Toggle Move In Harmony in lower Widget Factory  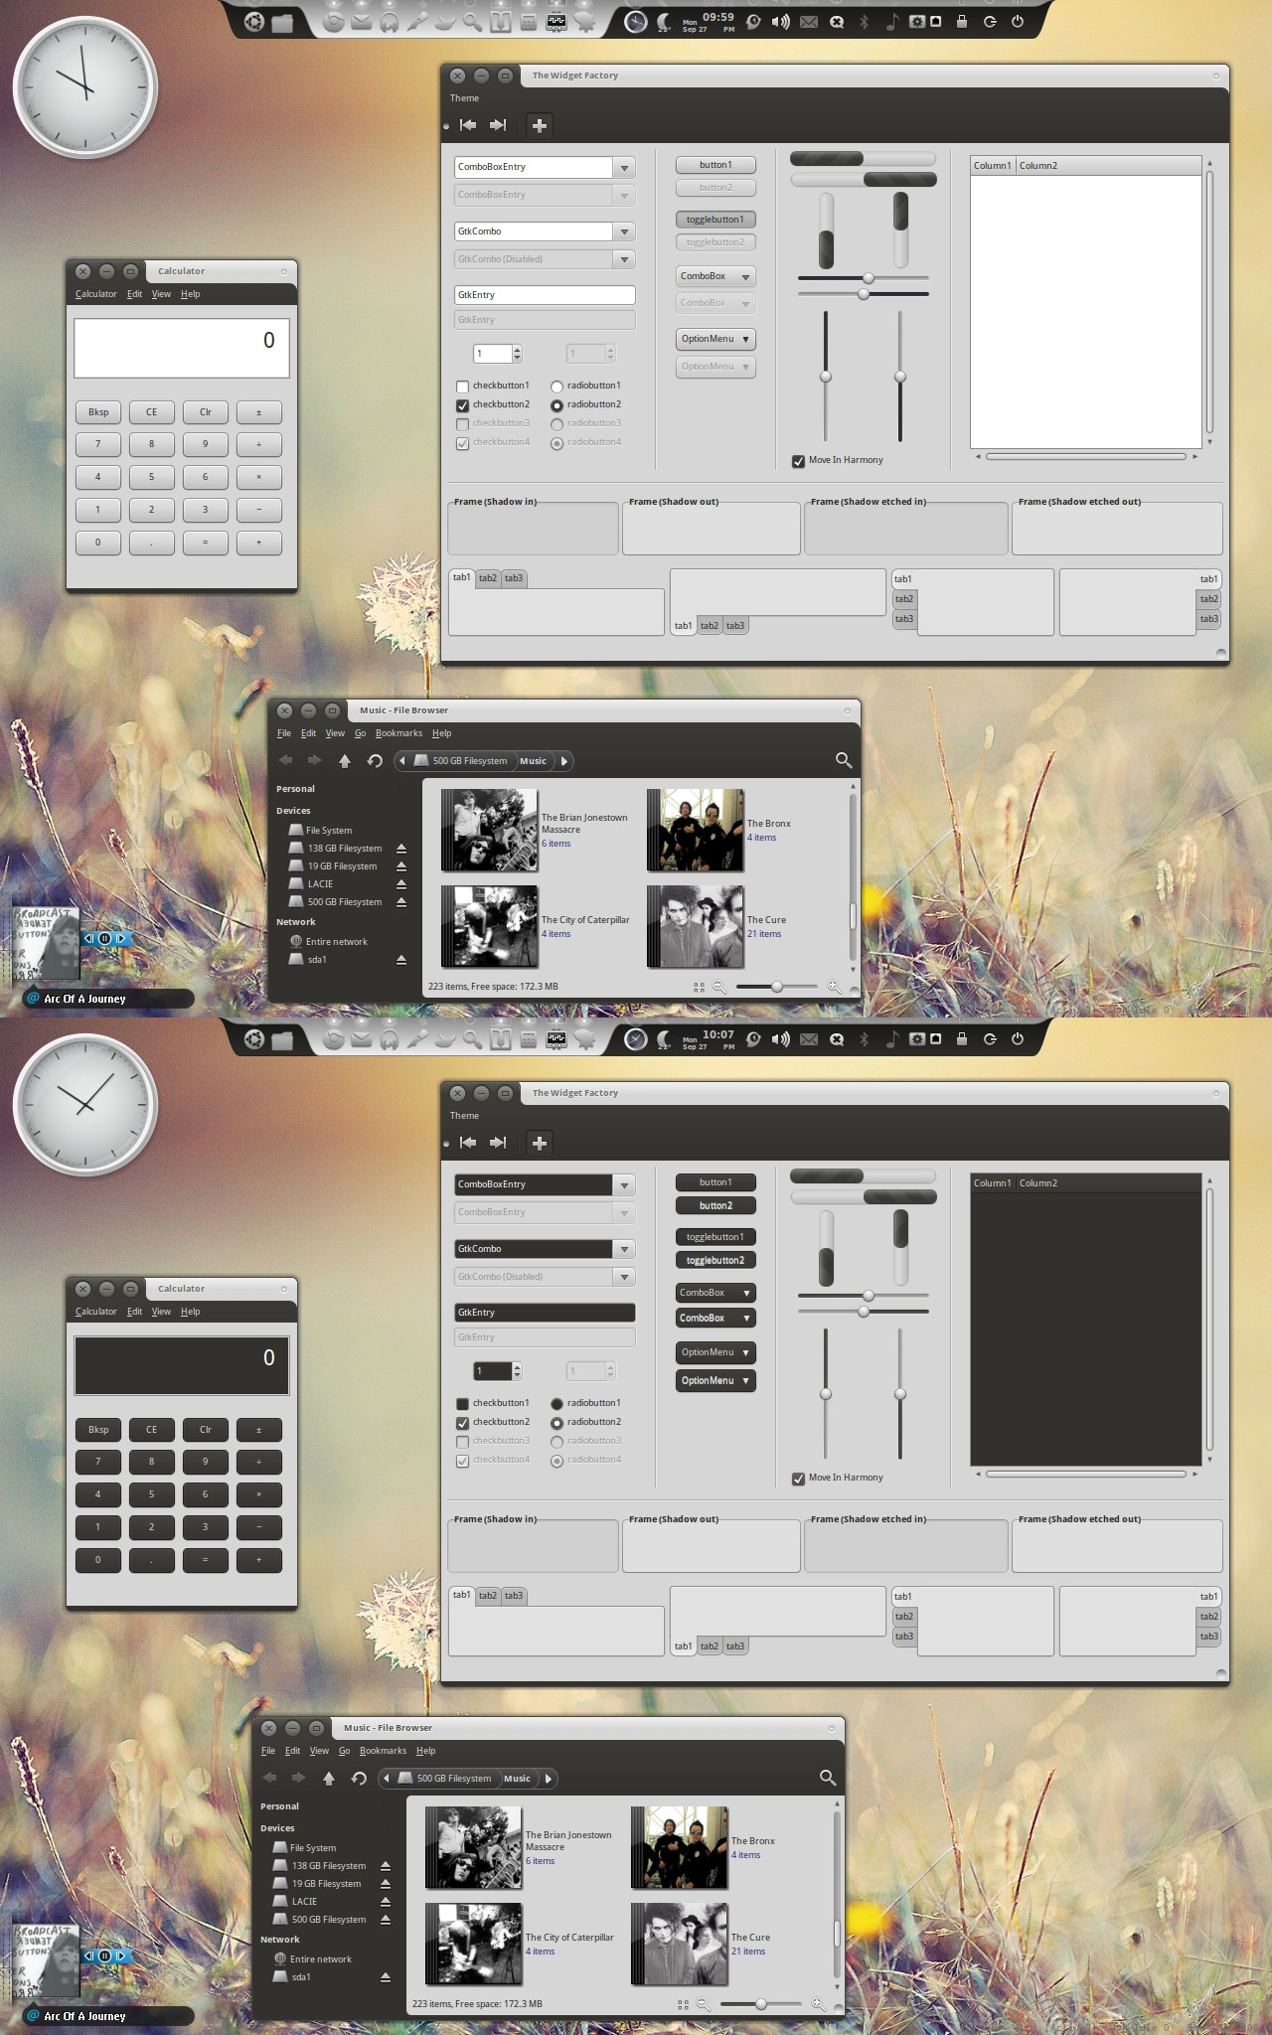798,1479
